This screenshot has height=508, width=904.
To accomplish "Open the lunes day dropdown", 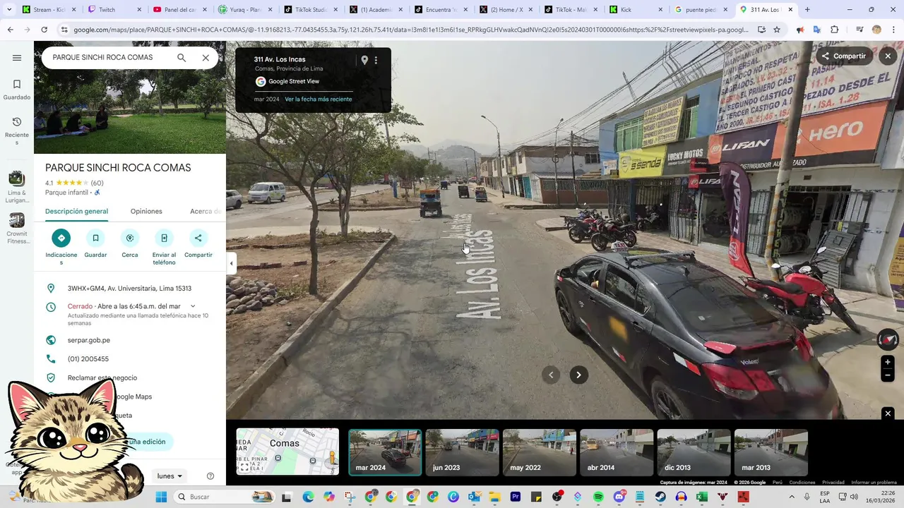I will point(170,476).
